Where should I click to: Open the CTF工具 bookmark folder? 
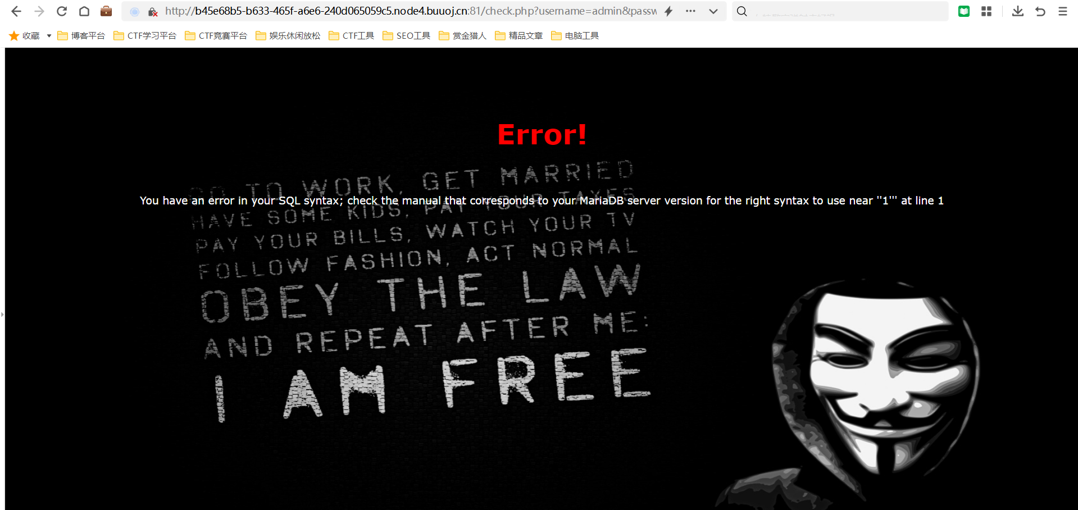click(352, 36)
